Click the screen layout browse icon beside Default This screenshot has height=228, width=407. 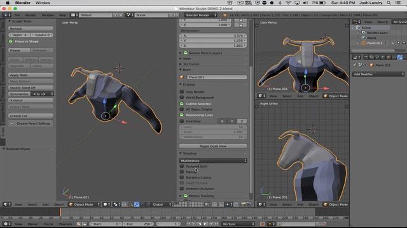pyautogui.click(x=74, y=15)
